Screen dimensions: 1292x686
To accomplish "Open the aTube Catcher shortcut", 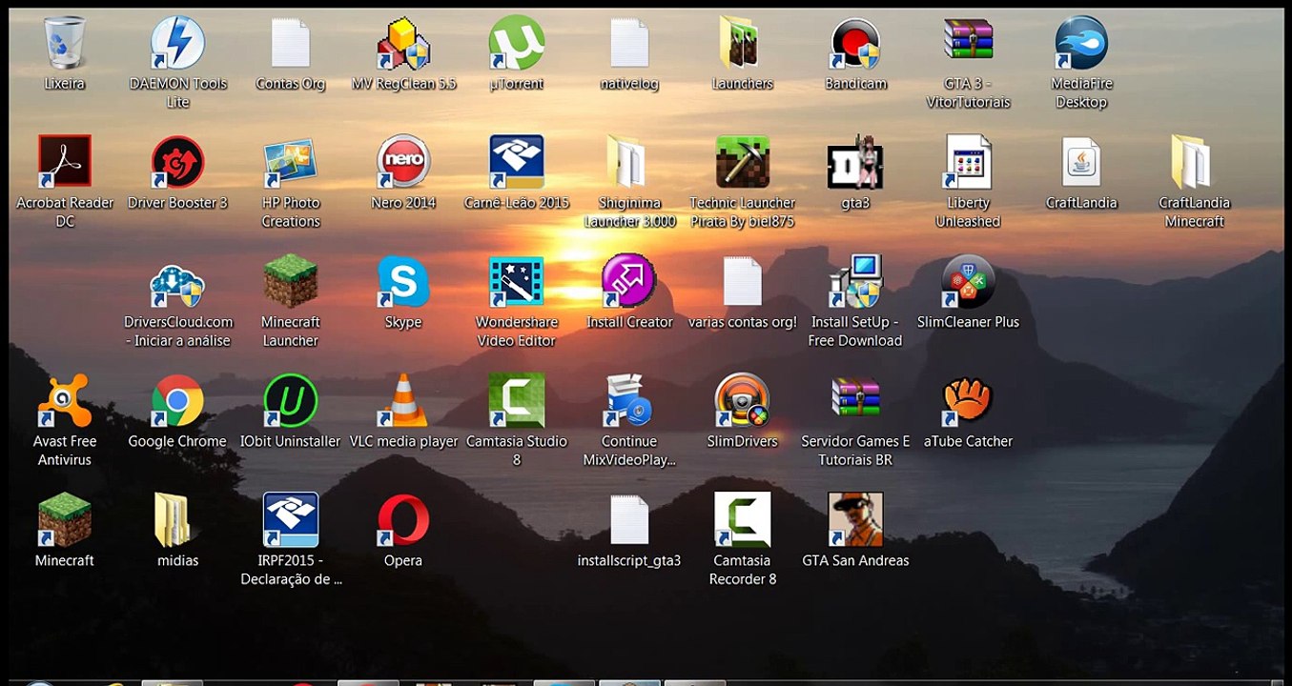I will [x=968, y=401].
